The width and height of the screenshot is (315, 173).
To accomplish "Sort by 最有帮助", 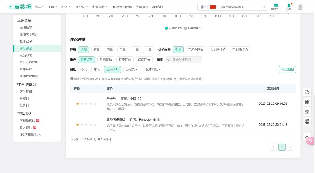I will (x=106, y=60).
